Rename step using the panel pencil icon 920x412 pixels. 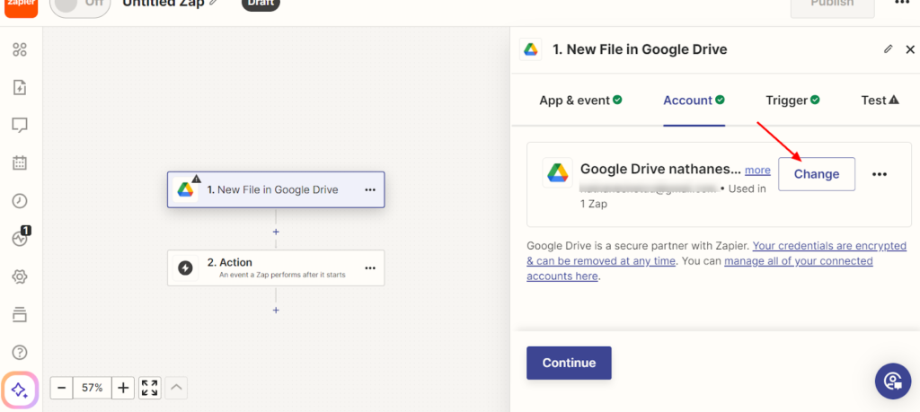[x=889, y=49]
